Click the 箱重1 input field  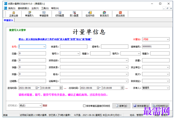100,53
